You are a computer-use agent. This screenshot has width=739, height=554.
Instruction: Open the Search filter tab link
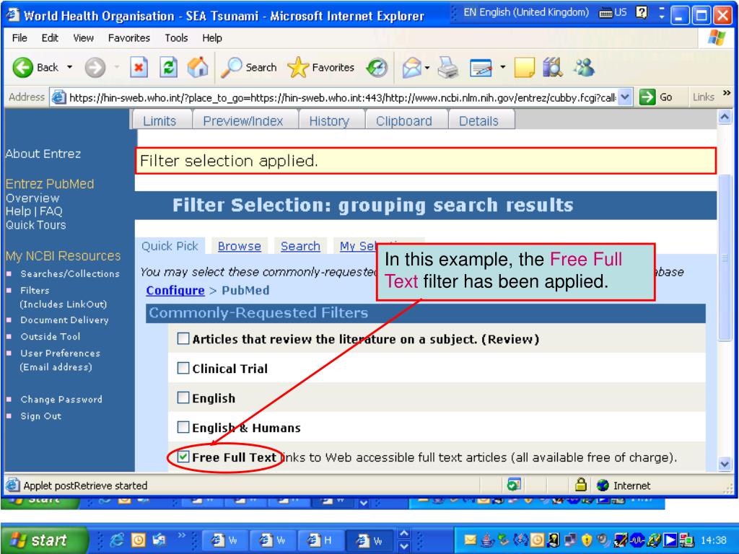[300, 246]
